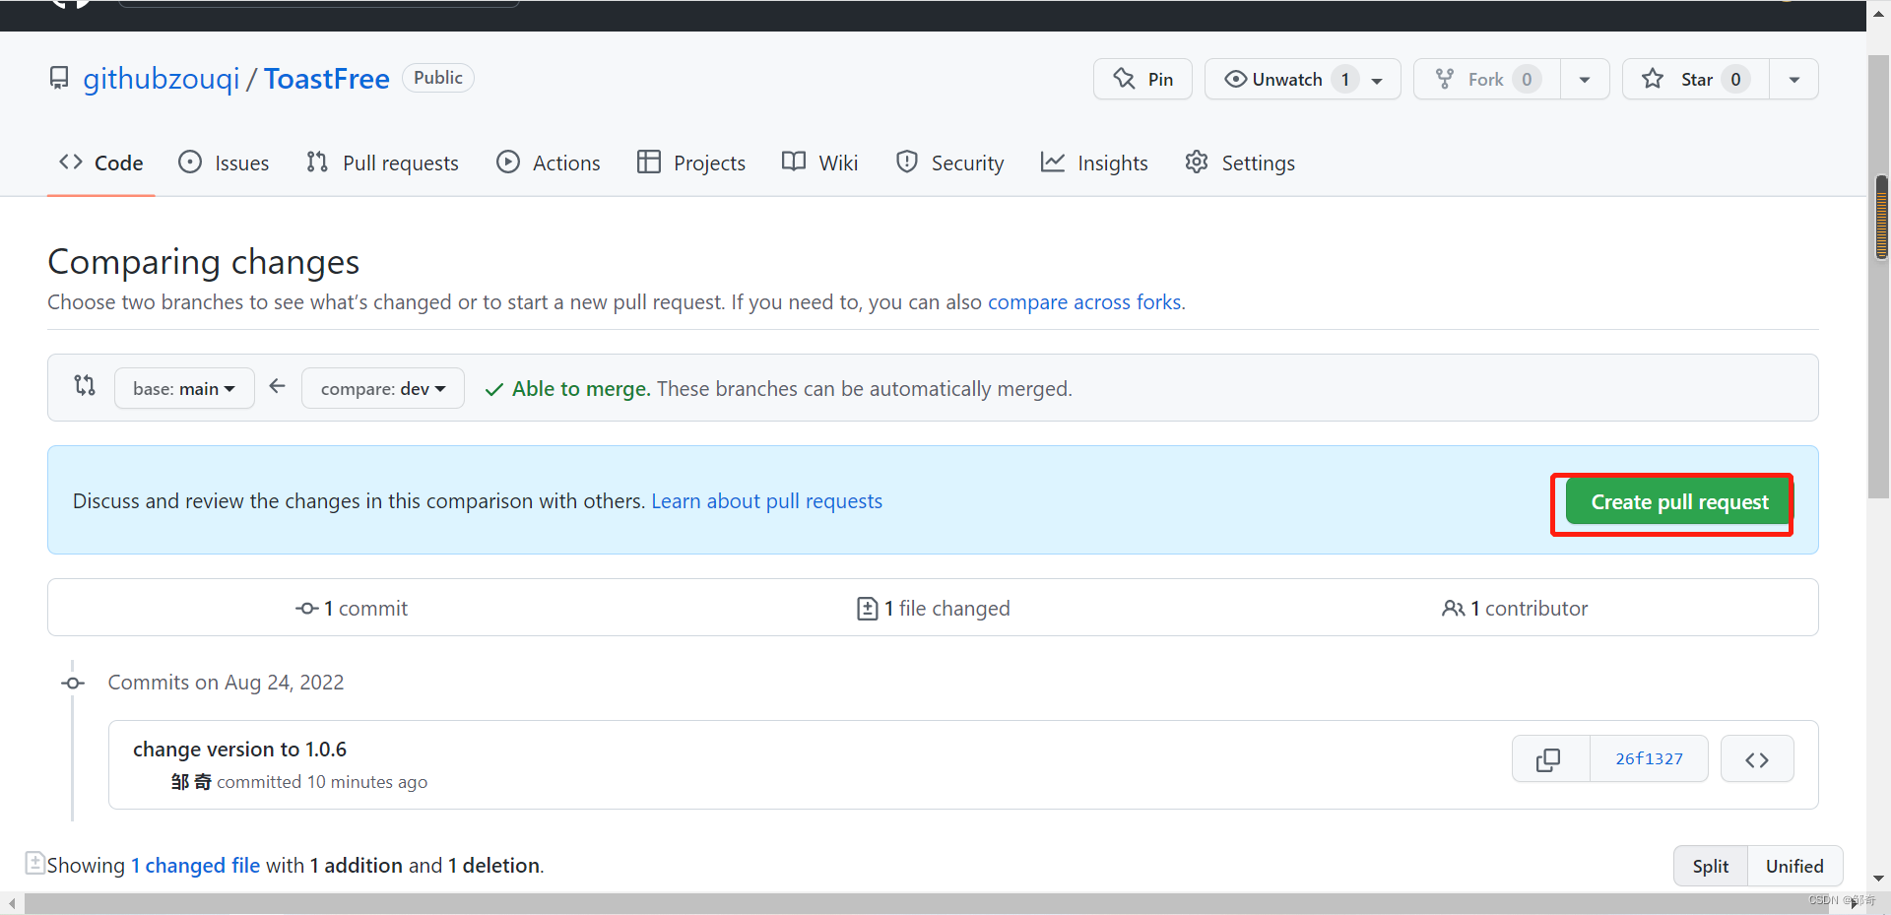Switch diff view to Split
Image resolution: width=1891 pixels, height=915 pixels.
[x=1710, y=866]
